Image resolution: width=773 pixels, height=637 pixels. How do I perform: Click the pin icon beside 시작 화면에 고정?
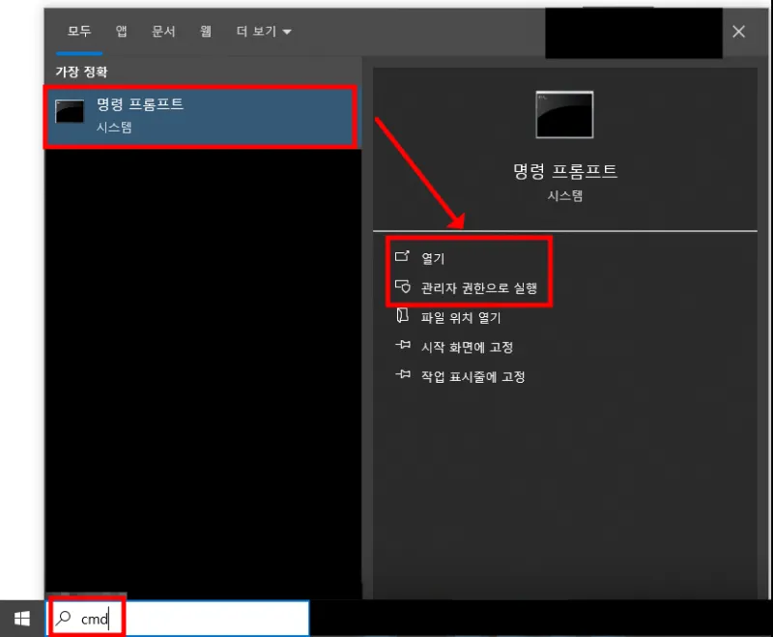point(402,347)
